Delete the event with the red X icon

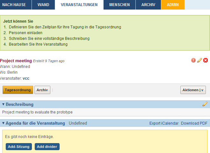tap(206, 60)
